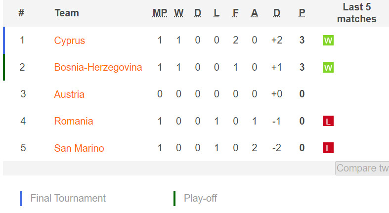Viewport: 389px width, 213px height.
Task: Click Romania red L result badge
Action: [x=328, y=121]
